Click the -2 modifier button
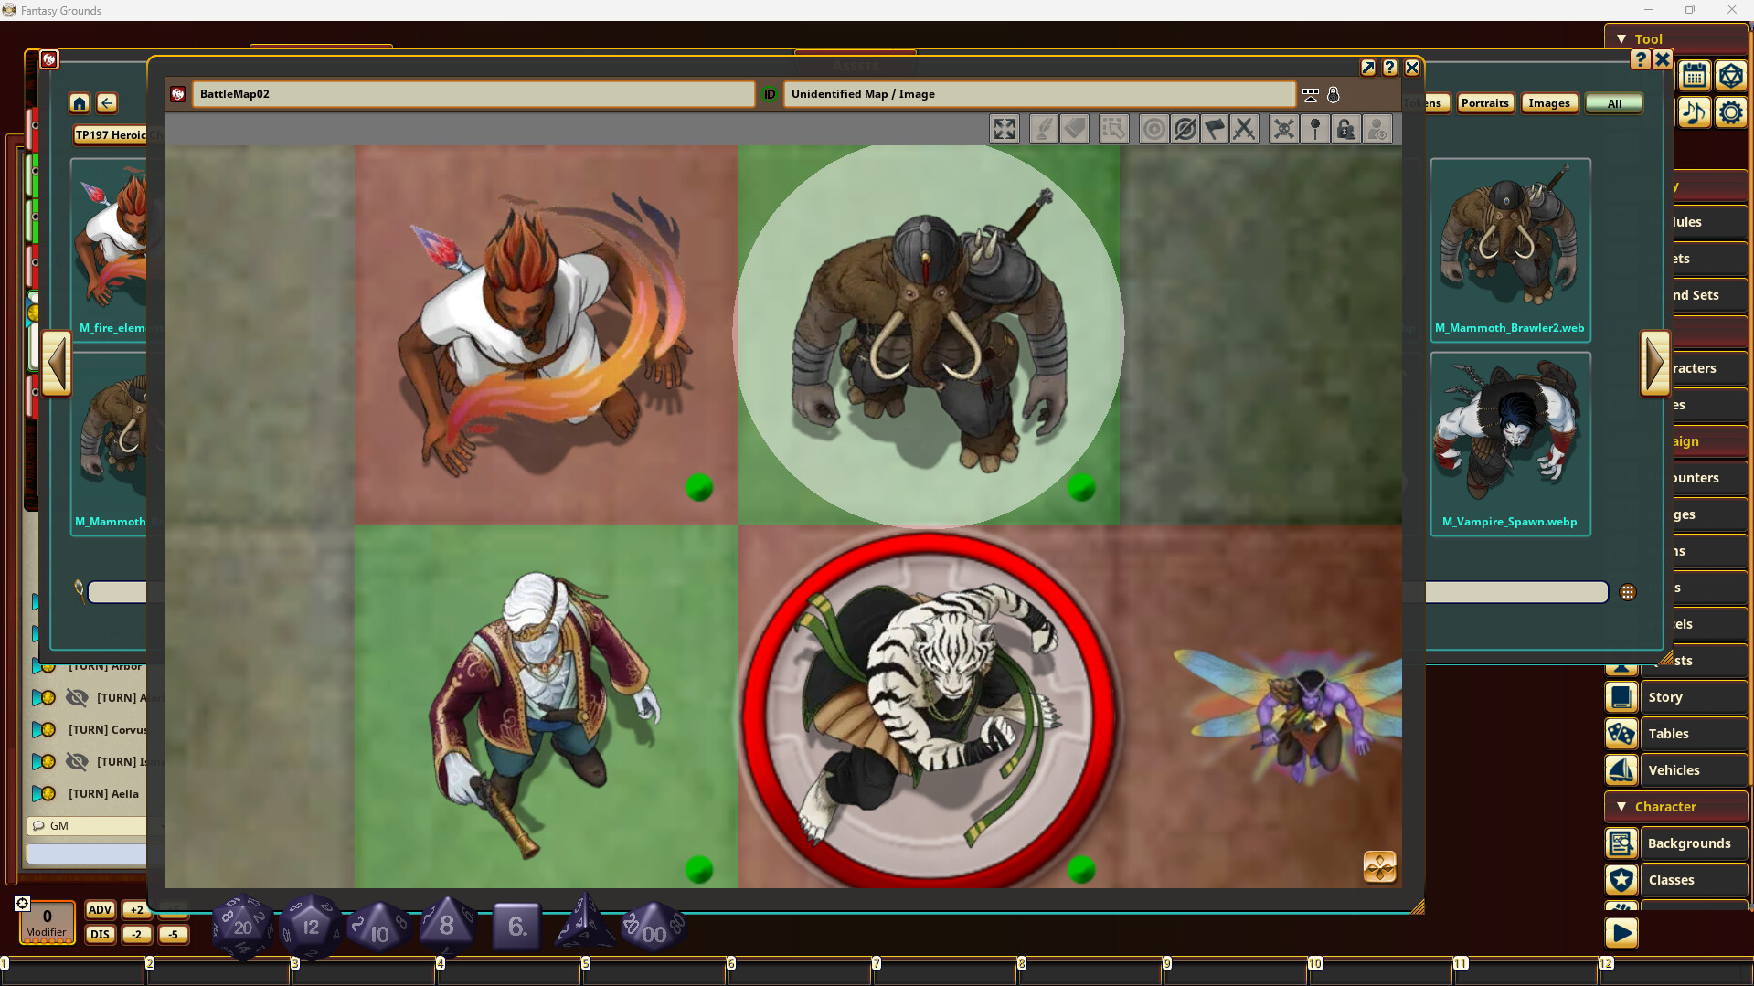Screen dimensions: 1754x986 click(136, 935)
